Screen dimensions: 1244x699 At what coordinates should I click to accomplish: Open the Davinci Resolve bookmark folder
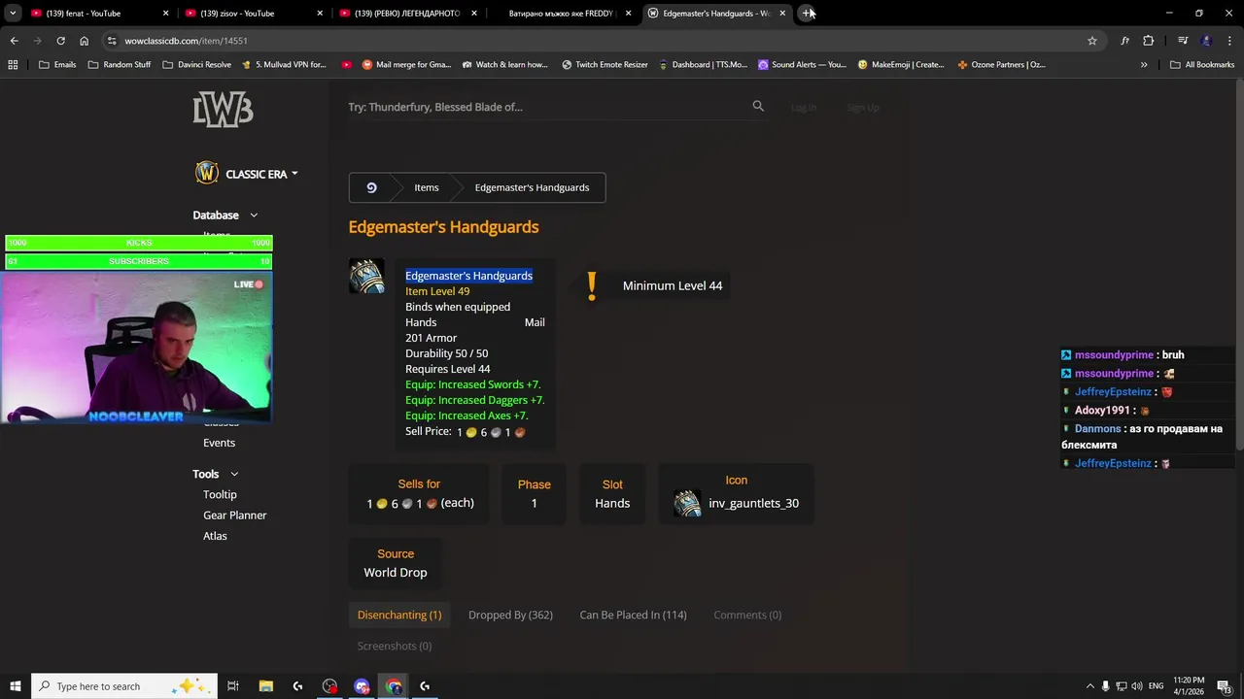(196, 64)
